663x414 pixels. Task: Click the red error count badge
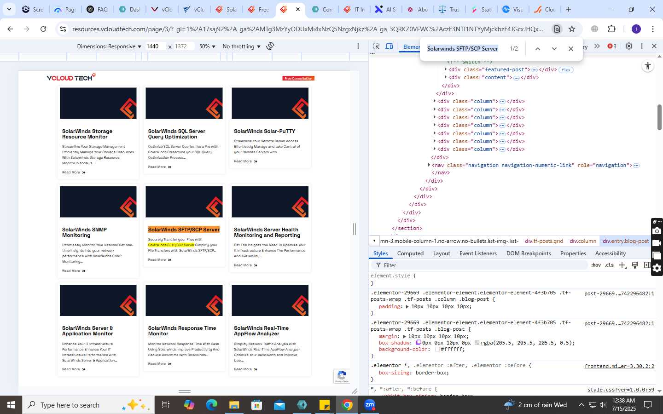[x=612, y=46]
